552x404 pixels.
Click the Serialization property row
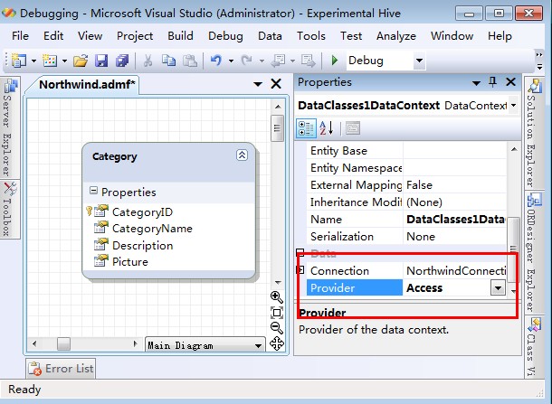coord(406,237)
